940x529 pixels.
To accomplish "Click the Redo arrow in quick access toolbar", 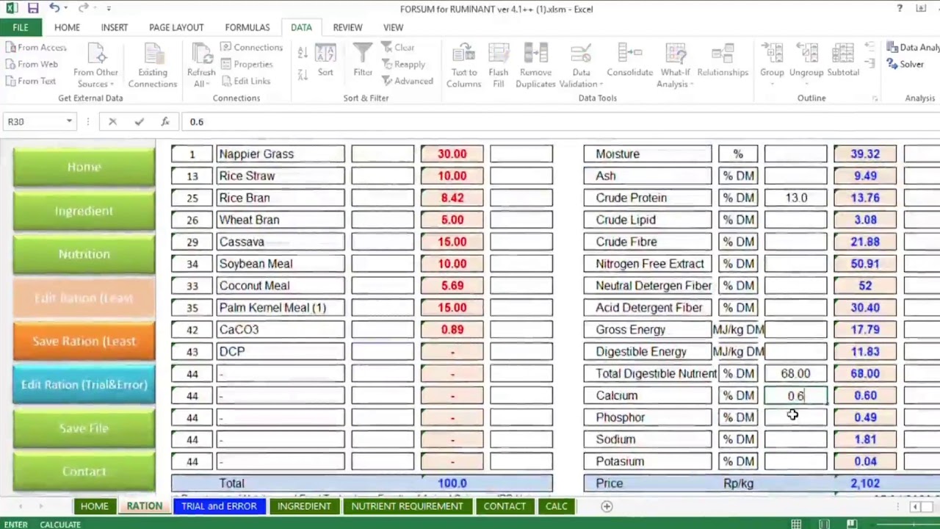I will click(82, 8).
